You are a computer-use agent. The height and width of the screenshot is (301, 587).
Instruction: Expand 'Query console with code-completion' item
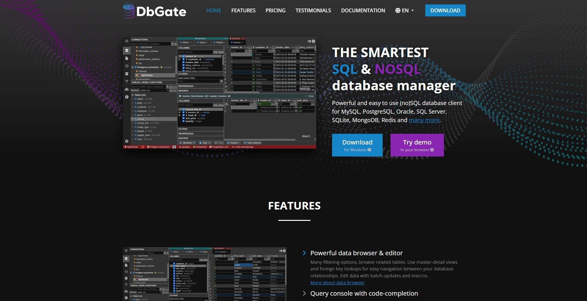(x=364, y=293)
